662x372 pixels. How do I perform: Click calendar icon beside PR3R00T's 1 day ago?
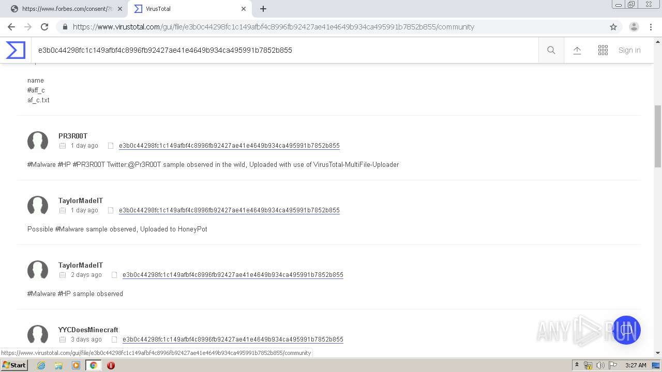tap(63, 146)
